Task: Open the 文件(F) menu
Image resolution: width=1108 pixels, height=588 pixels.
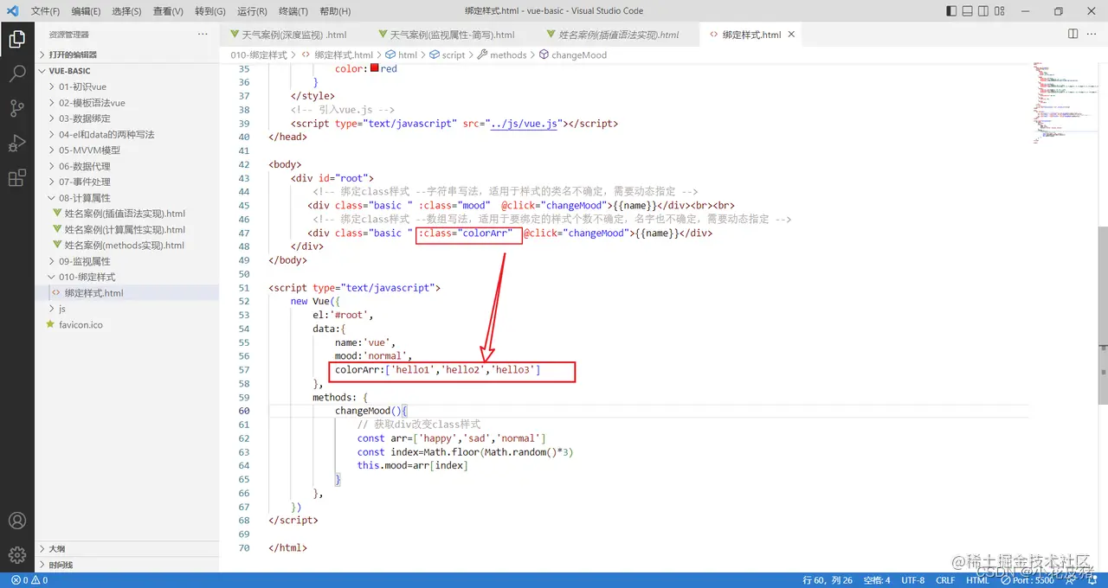Action: tap(45, 11)
